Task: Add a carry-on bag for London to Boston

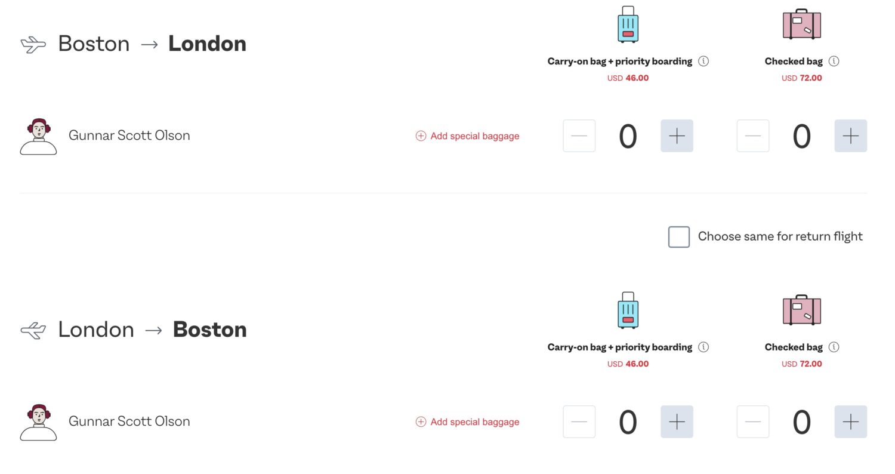Action: point(677,422)
